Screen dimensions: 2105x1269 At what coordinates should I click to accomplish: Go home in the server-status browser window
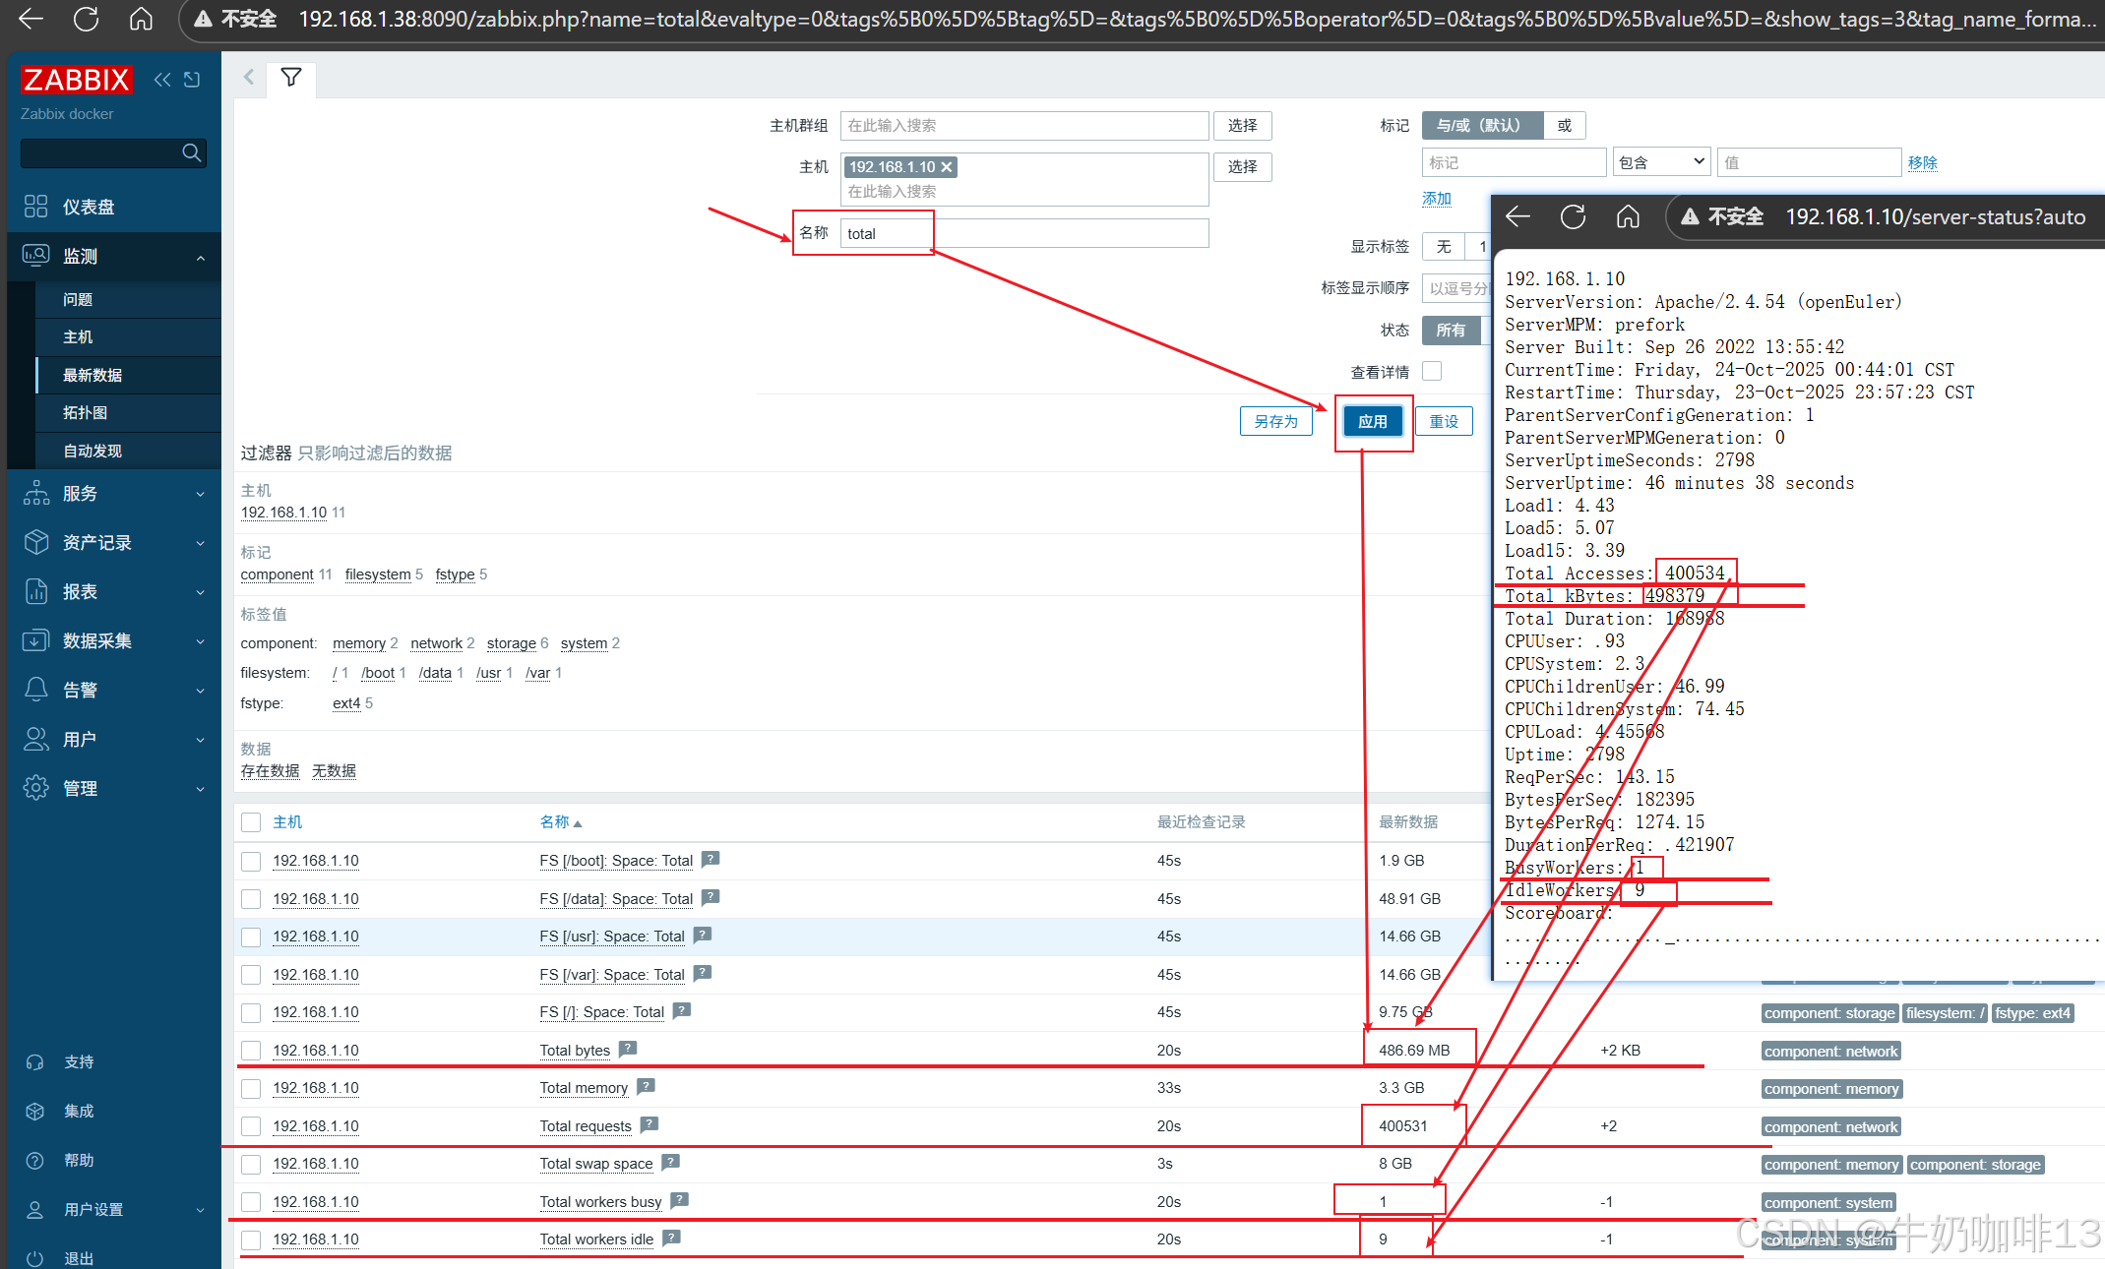[x=1628, y=216]
